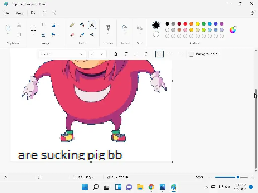
Task: Expand the Paste options arrow
Action: 8,34
